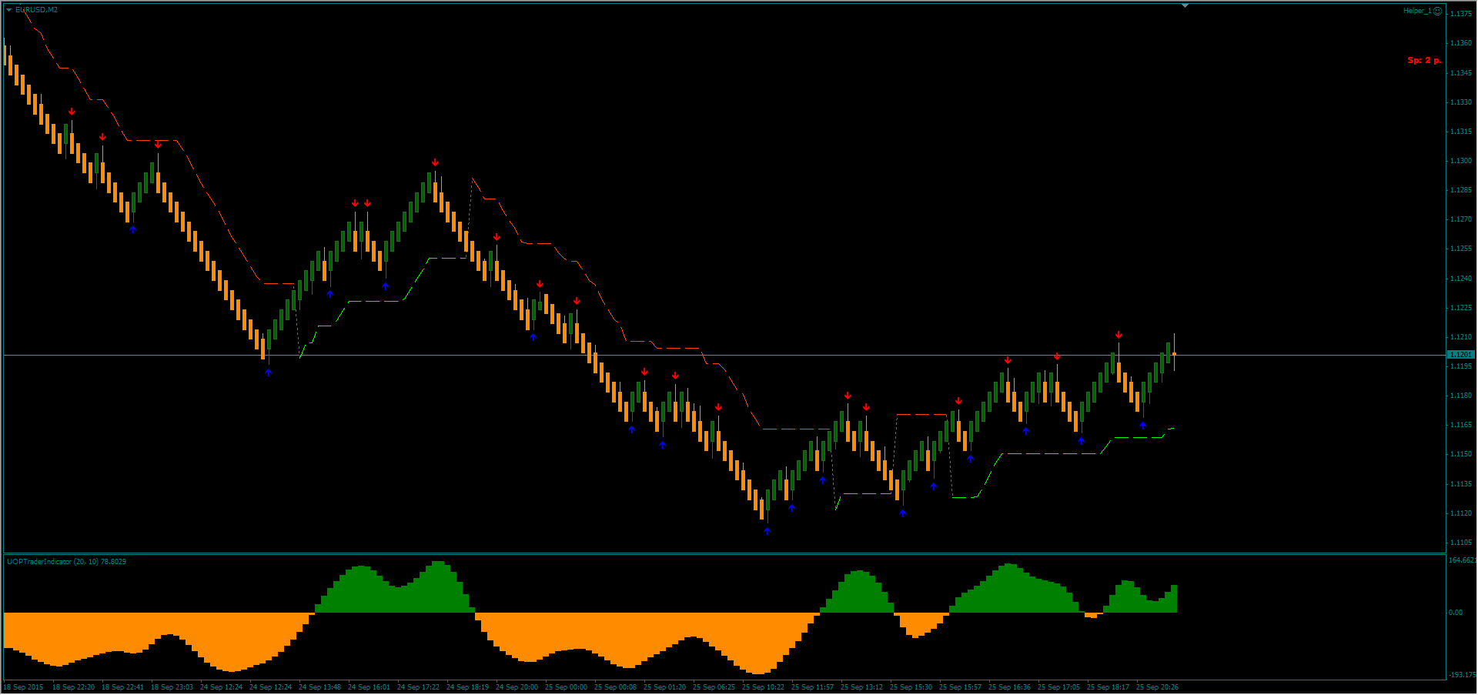Image resolution: width=1478 pixels, height=695 pixels.
Task: Click time axis label 24 Sep 13:48
Action: tap(319, 687)
